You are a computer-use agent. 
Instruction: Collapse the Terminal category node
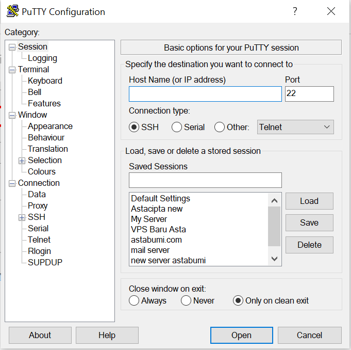point(12,70)
